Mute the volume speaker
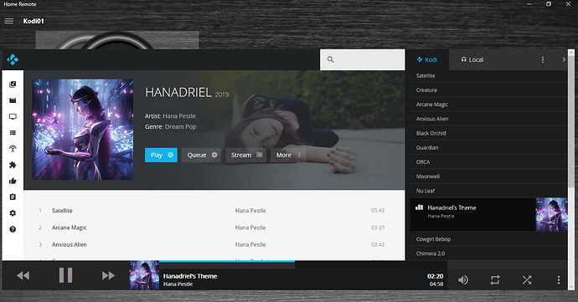 point(463,280)
